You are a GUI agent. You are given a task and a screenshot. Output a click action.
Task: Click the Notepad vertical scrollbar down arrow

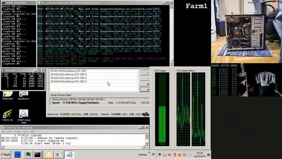pos(147,144)
